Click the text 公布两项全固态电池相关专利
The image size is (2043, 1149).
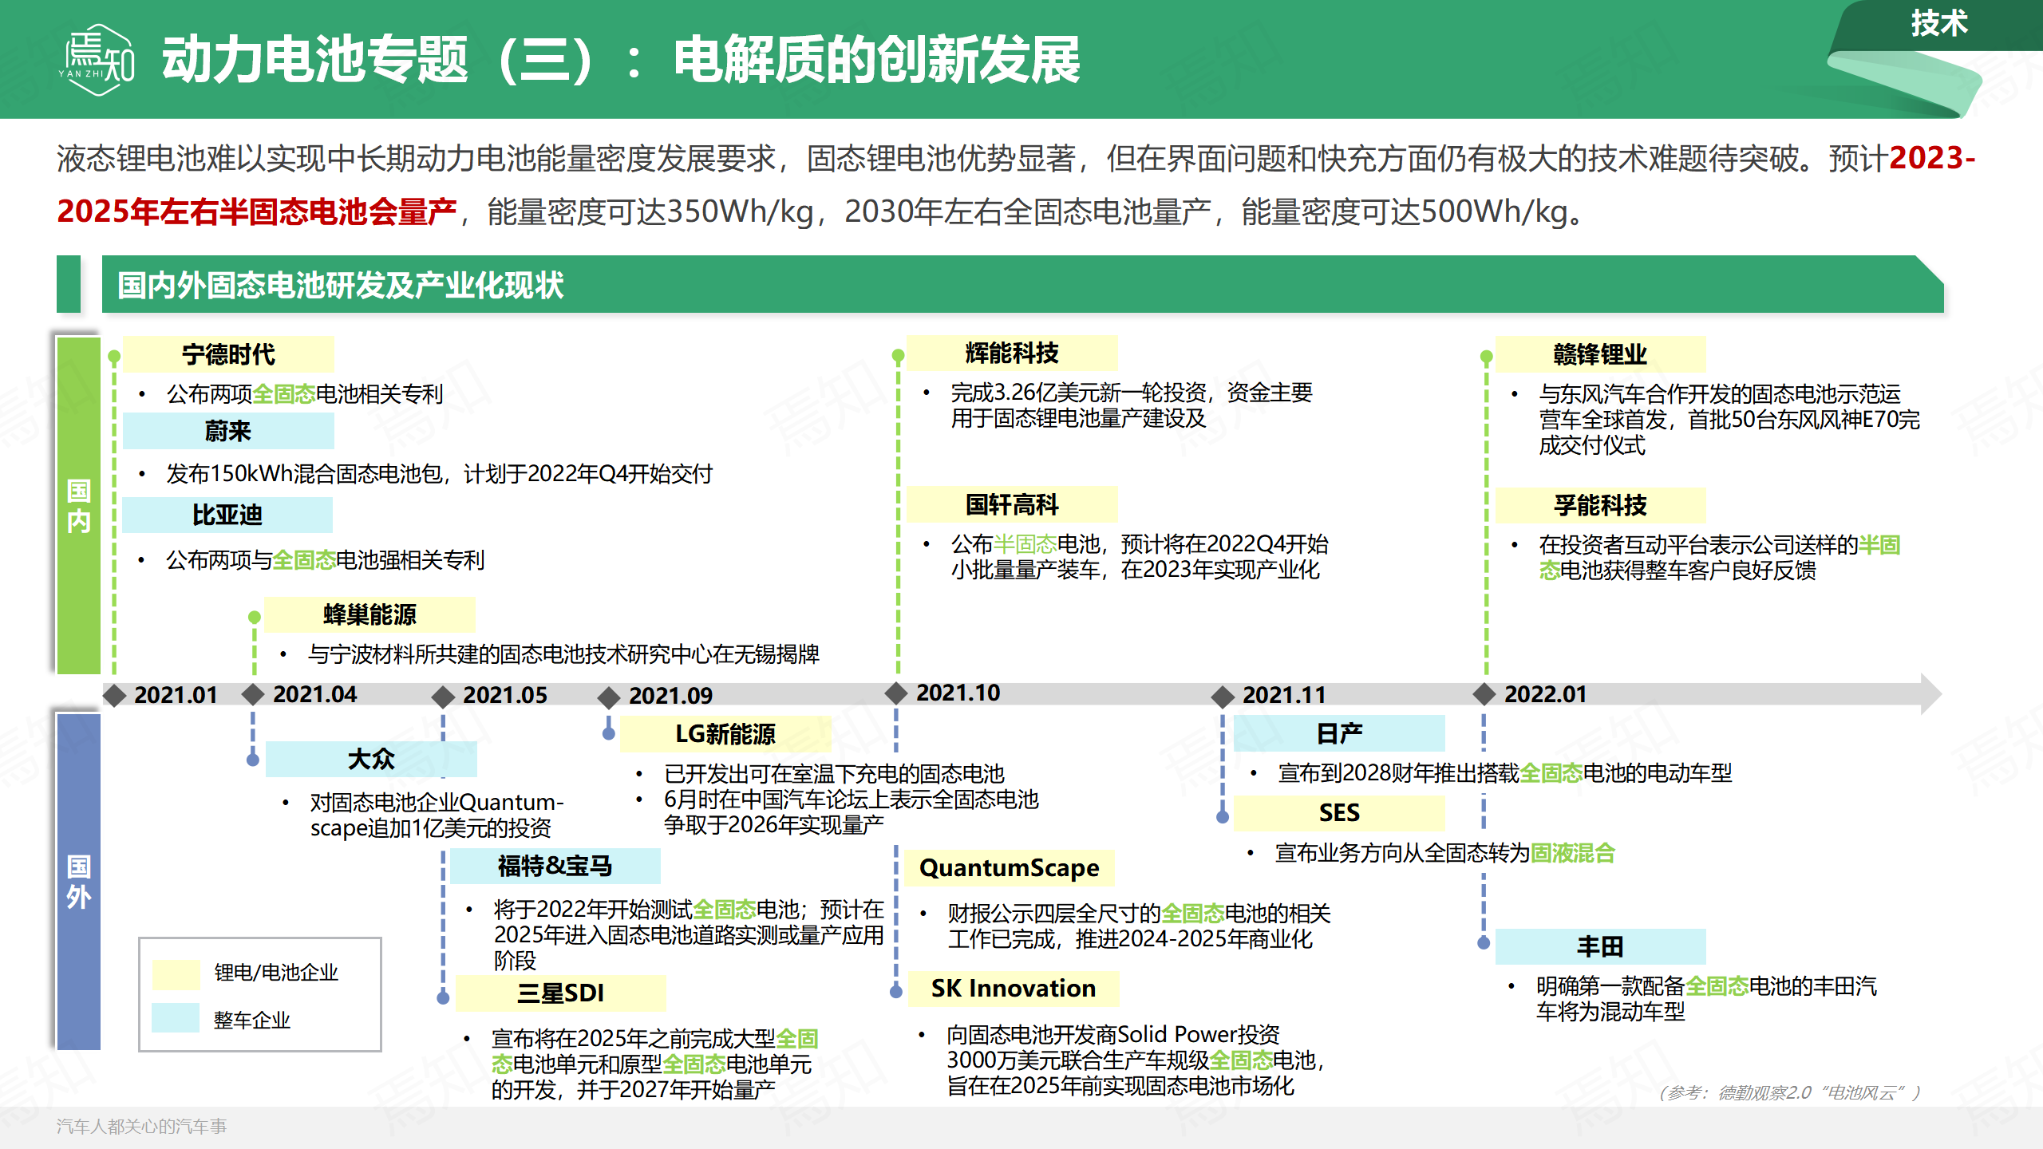click(305, 394)
